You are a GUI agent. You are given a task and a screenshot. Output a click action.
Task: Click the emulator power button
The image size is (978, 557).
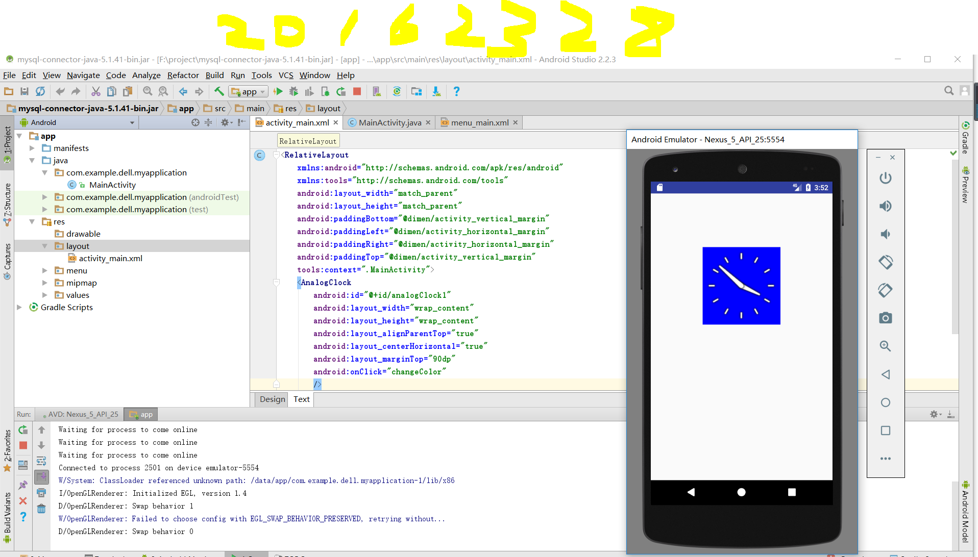pos(886,178)
